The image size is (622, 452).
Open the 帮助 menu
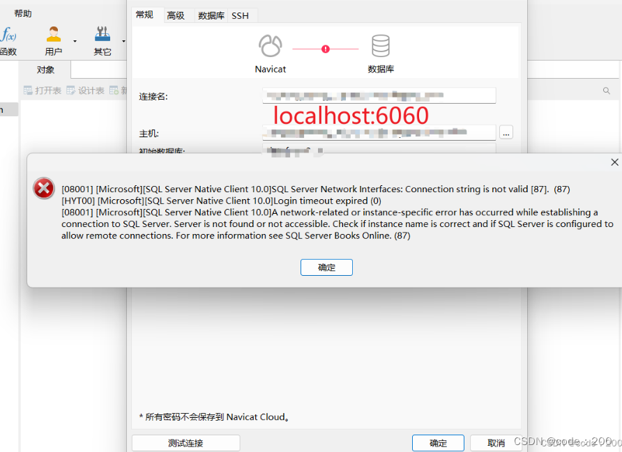click(22, 14)
